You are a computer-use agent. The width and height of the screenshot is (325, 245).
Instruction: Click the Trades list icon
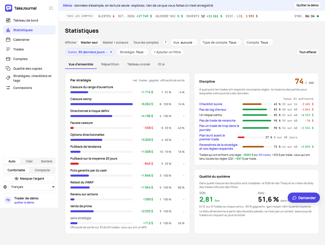[8, 49]
